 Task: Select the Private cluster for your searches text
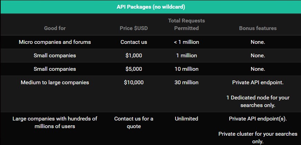(258, 137)
